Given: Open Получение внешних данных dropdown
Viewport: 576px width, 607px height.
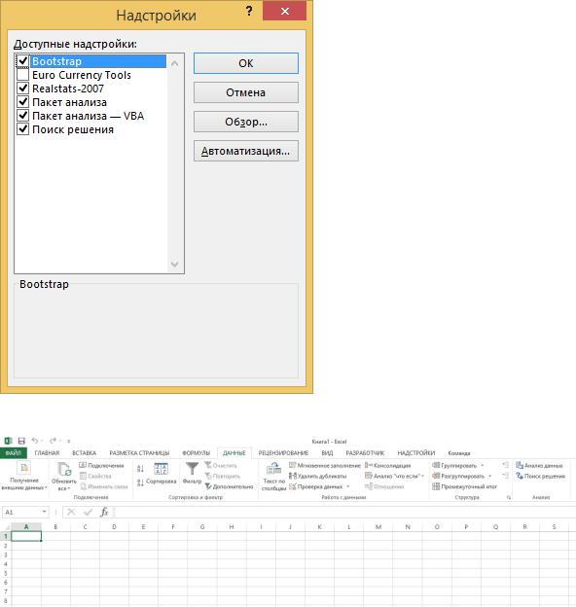Looking at the screenshot, I should tap(24, 476).
